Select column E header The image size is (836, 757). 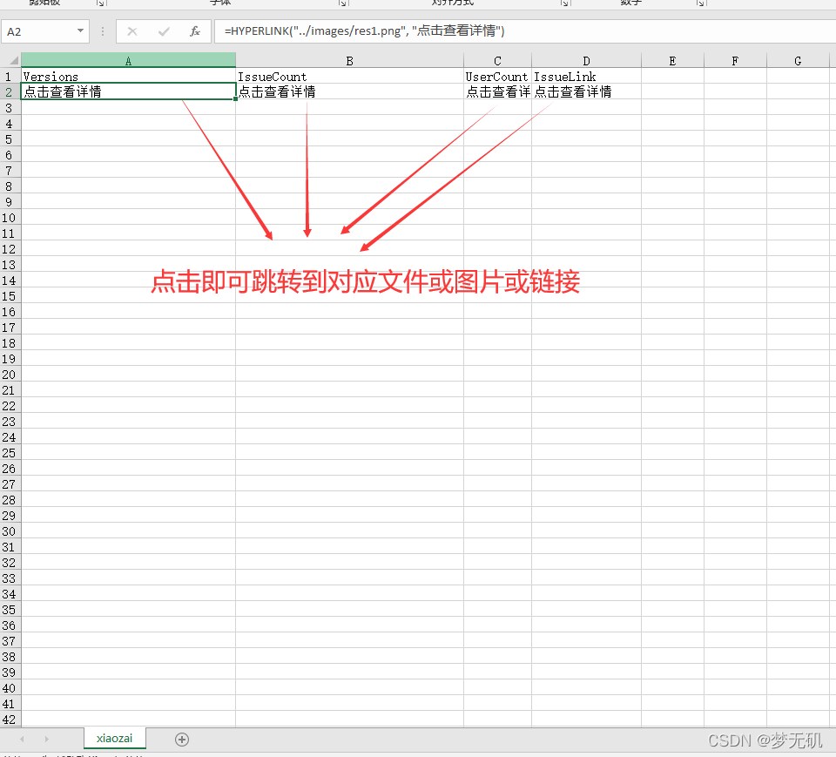click(673, 60)
